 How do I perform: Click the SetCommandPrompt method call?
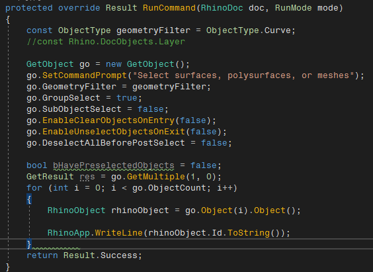[85, 75]
